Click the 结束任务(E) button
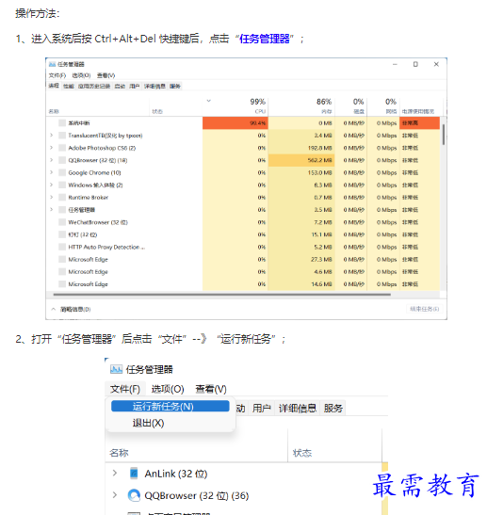Screen dimensions: 487x515 click(424, 309)
